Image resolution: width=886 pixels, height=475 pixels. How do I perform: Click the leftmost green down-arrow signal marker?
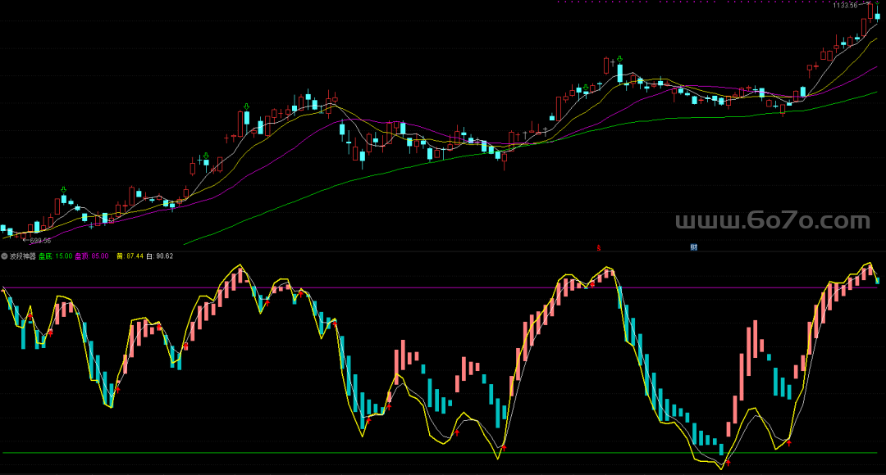pyautogui.click(x=63, y=190)
